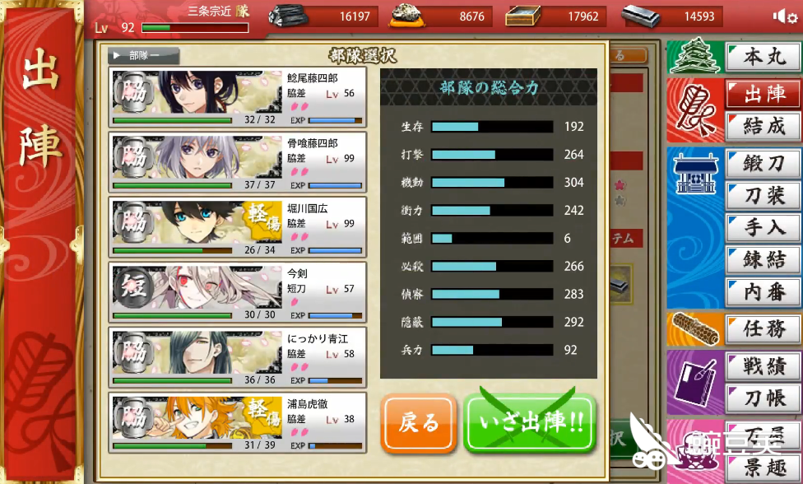Open the 本丸 menu
Image resolution: width=803 pixels, height=484 pixels.
point(763,57)
